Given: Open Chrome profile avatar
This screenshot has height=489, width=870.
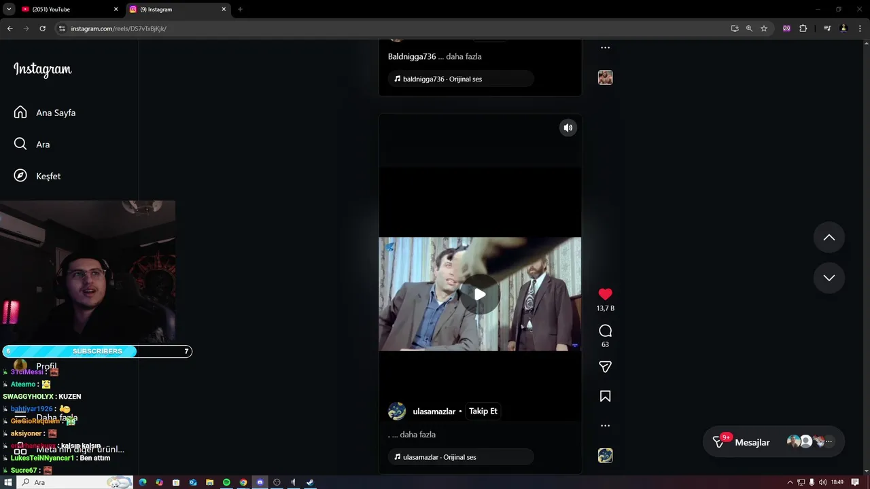Looking at the screenshot, I should (x=843, y=29).
